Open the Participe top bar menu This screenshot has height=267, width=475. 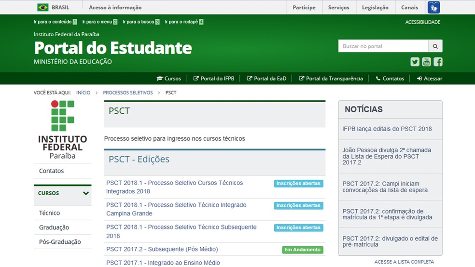point(304,8)
